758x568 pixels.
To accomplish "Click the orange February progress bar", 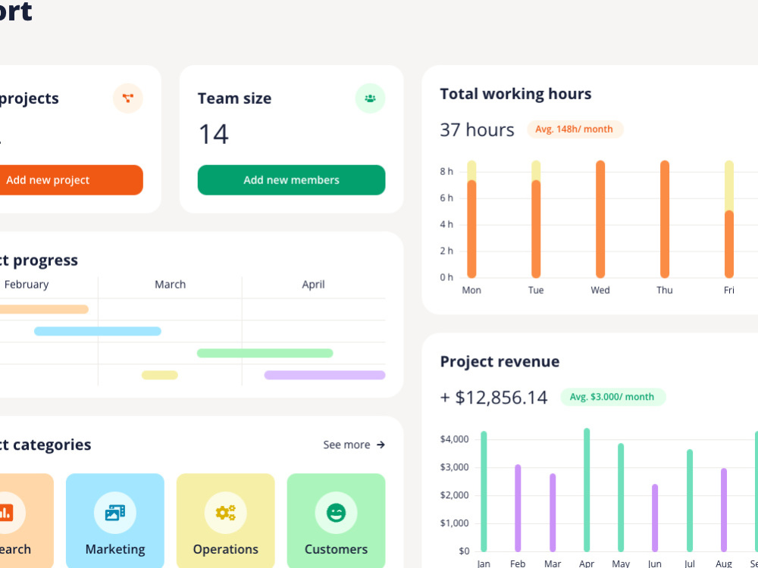I will pyautogui.click(x=43, y=309).
